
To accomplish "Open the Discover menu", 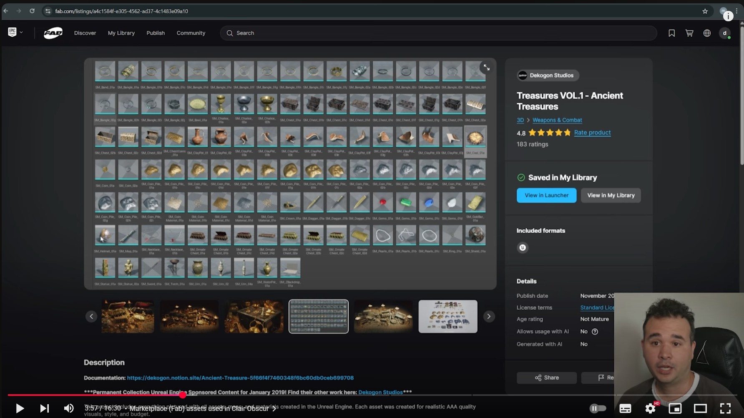I will [85, 33].
